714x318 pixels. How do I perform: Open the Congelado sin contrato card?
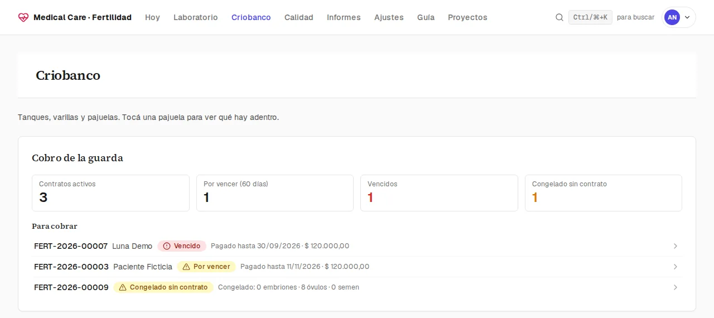tap(604, 193)
